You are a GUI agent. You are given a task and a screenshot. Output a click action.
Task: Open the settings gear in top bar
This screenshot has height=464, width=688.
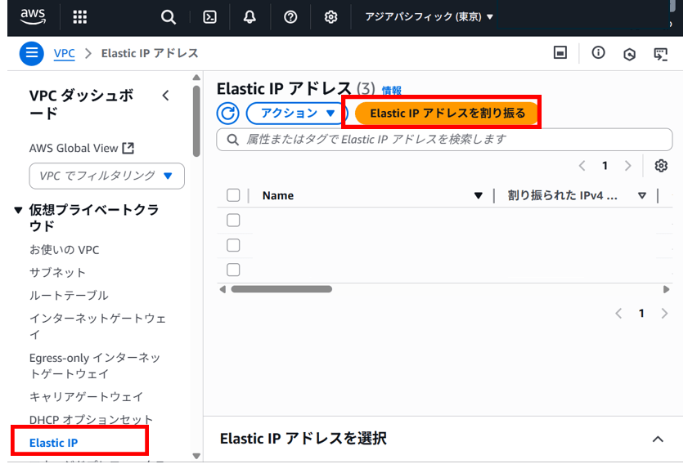click(x=331, y=16)
